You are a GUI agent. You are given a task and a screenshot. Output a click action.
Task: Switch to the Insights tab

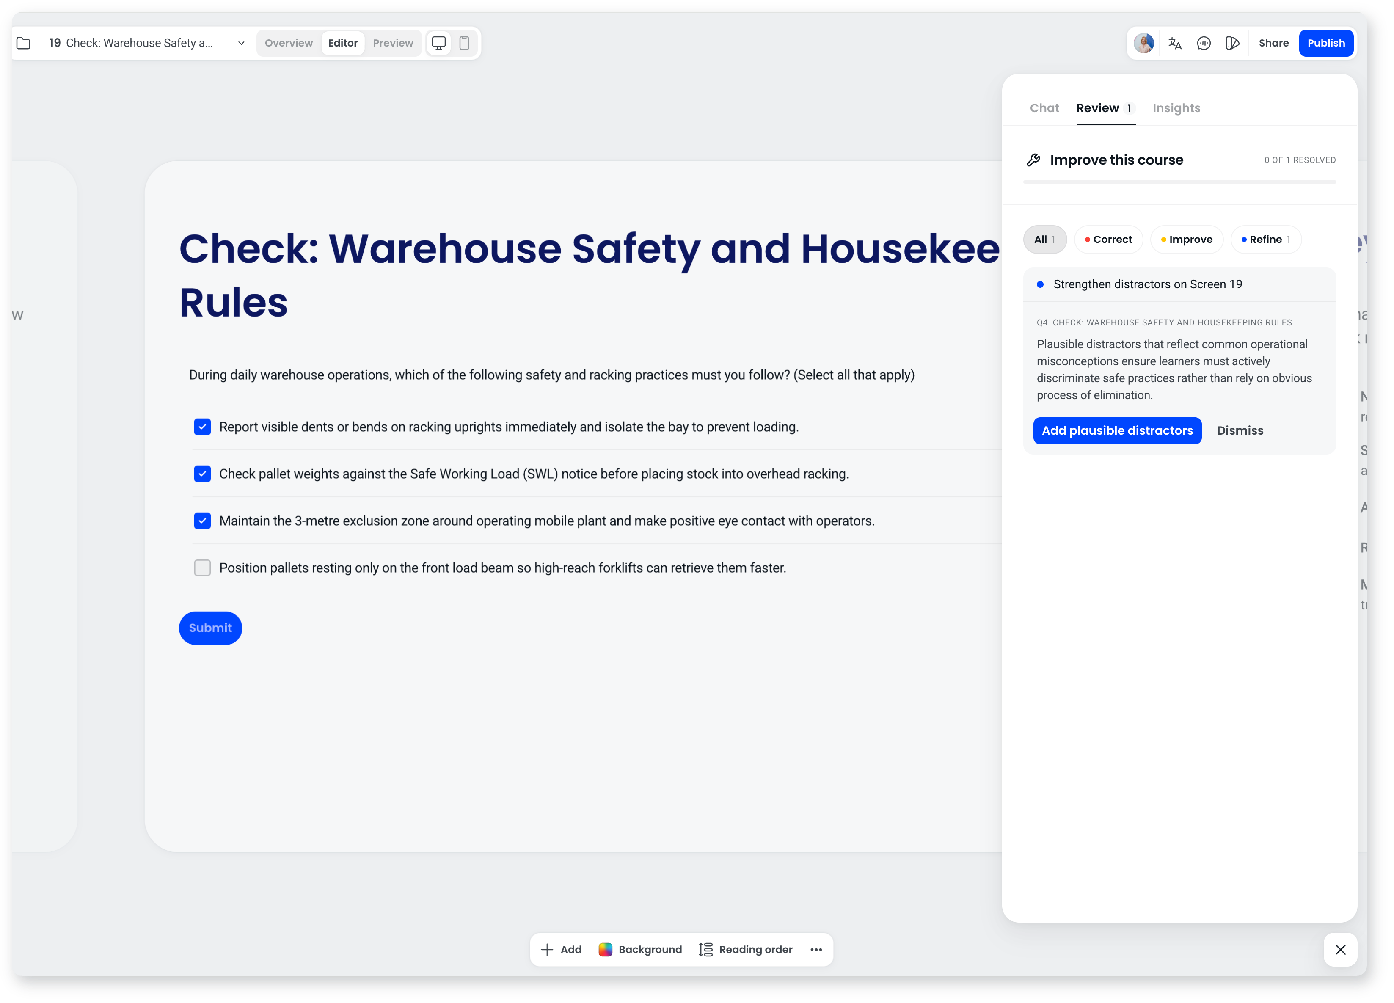[x=1176, y=108]
